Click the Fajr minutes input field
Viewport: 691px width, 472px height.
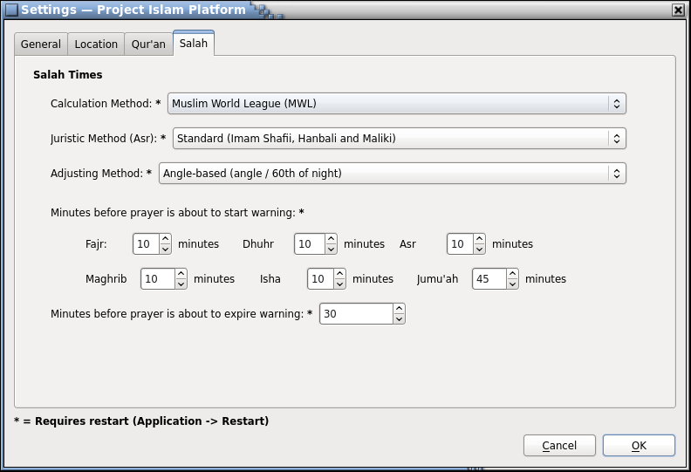pos(146,244)
